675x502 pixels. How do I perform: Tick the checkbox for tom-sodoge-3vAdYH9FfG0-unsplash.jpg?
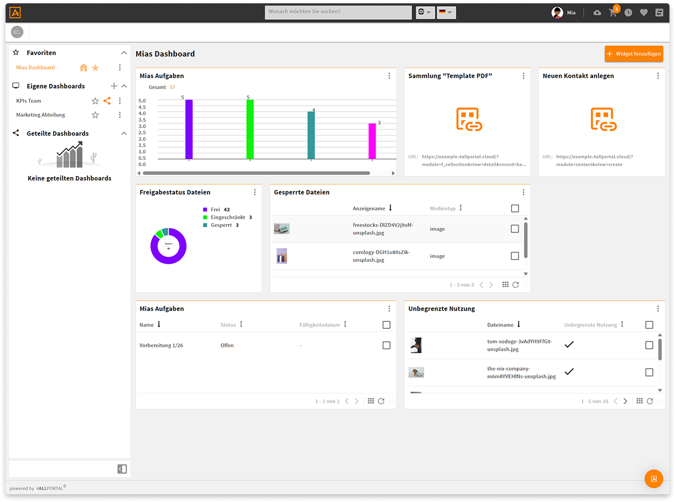click(650, 345)
